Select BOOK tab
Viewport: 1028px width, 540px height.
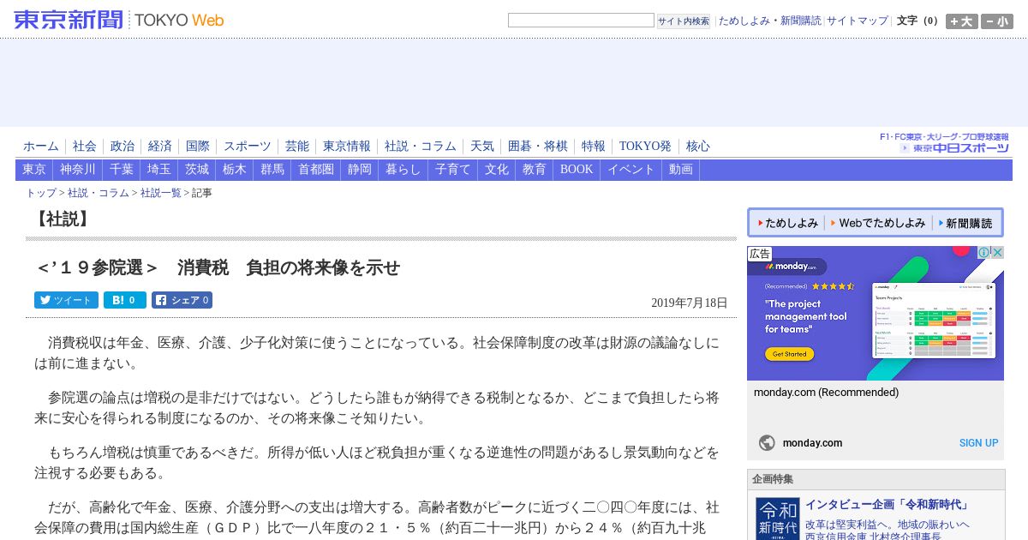coord(577,170)
